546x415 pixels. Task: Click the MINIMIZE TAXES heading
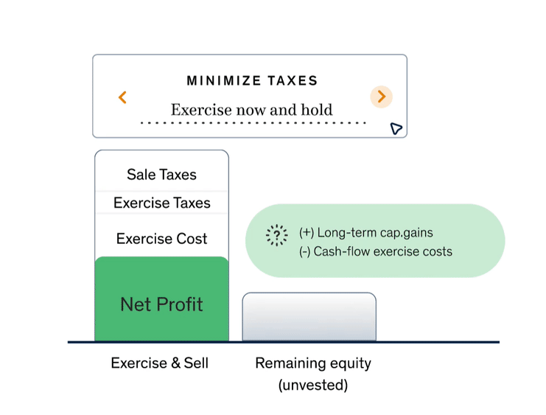253,80
